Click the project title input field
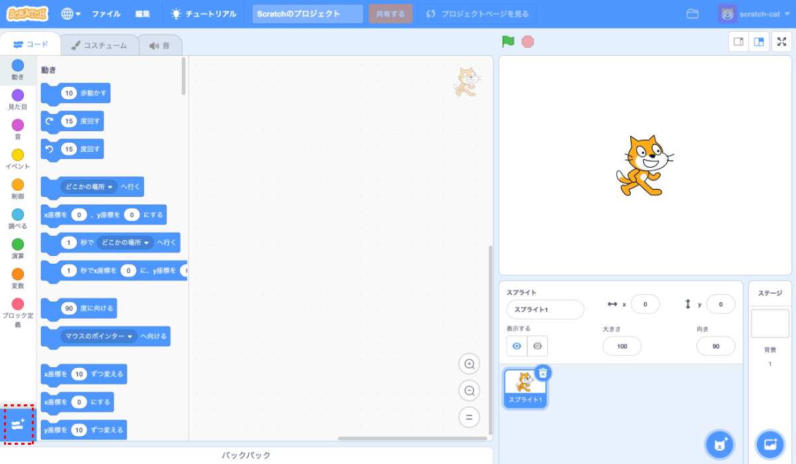The width and height of the screenshot is (796, 464). [x=307, y=13]
